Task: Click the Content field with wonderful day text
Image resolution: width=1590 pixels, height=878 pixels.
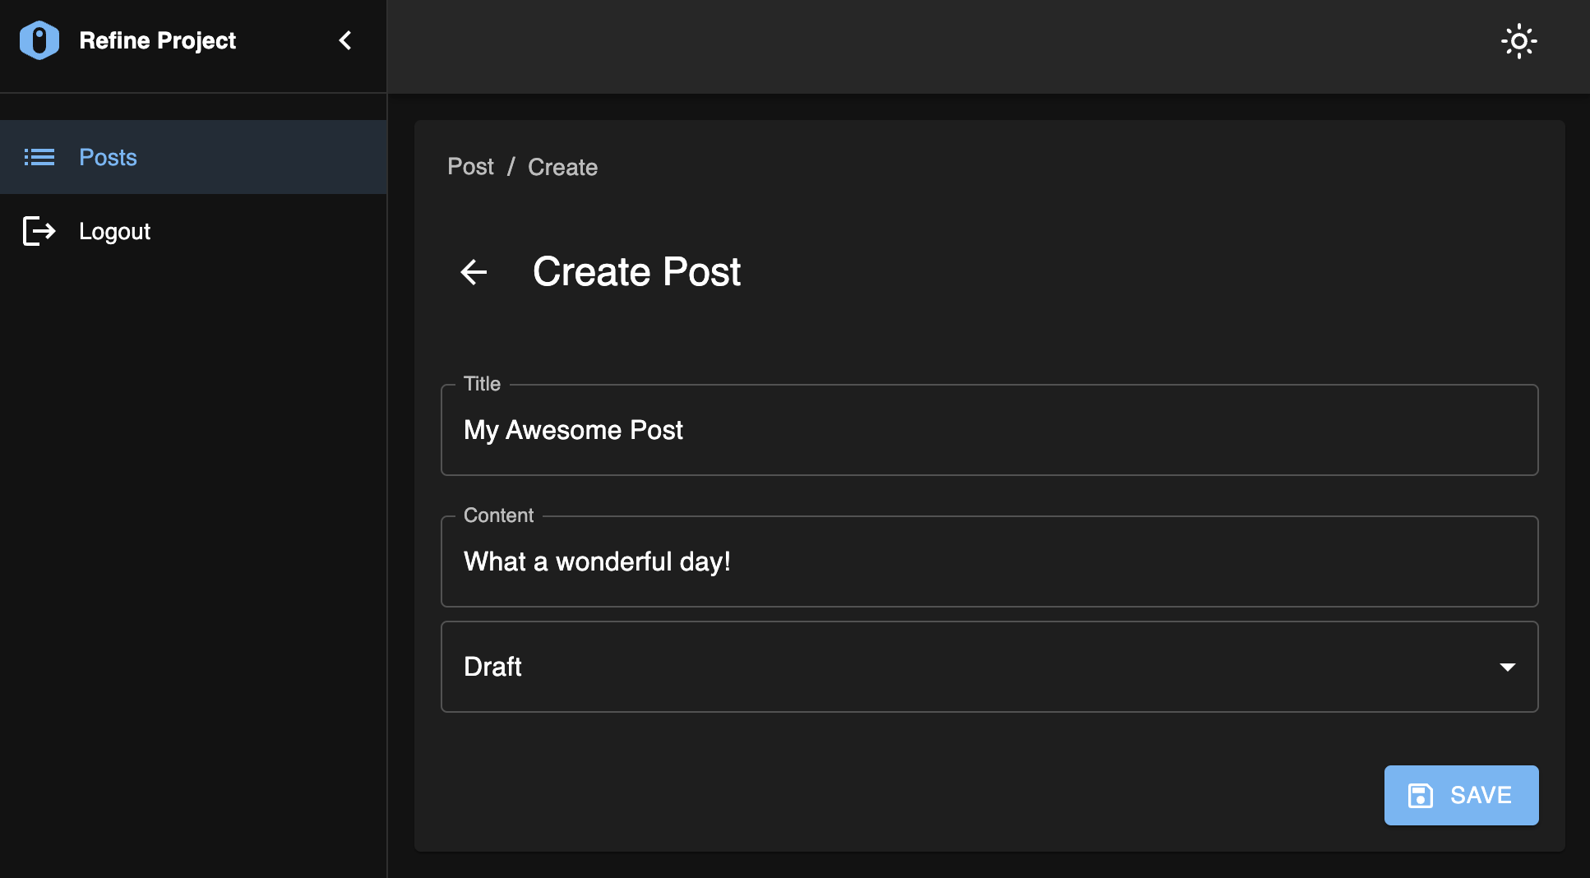Action: tap(989, 561)
